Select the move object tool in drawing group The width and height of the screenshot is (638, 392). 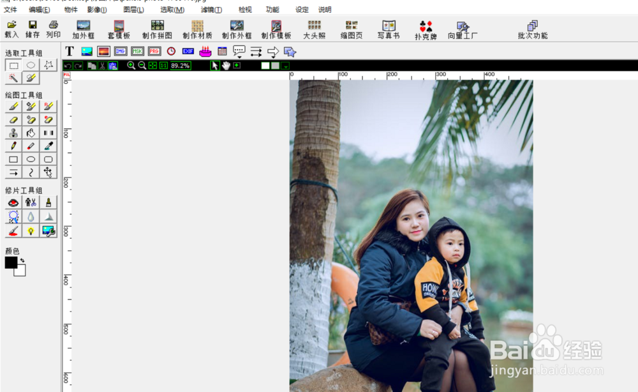coord(48,172)
